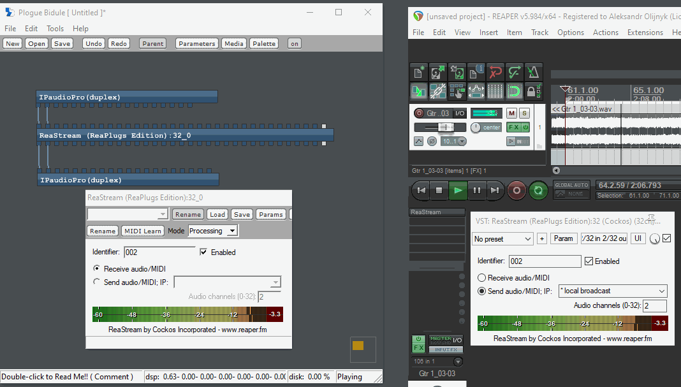
Task: Click the Open Project disk icon in REAPER
Action: pos(438,73)
